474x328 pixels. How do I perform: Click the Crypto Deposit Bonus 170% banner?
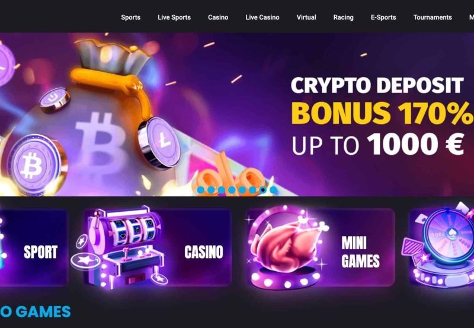pyautogui.click(x=237, y=114)
